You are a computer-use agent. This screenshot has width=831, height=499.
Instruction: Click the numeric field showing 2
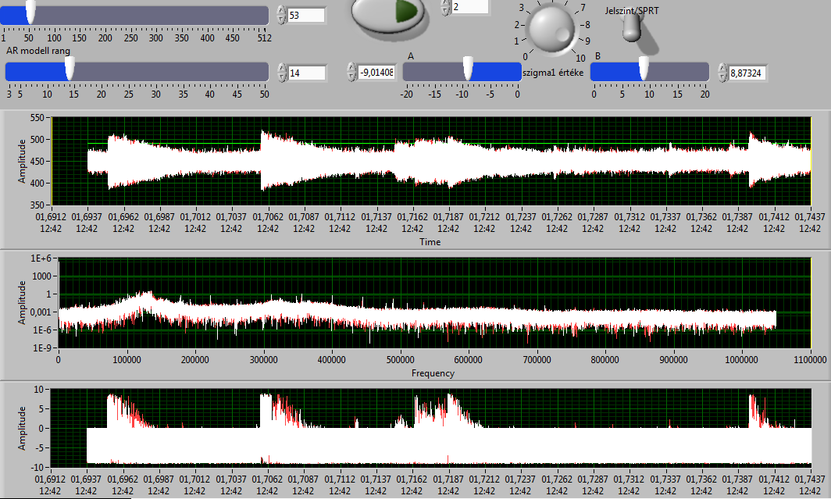click(x=469, y=7)
